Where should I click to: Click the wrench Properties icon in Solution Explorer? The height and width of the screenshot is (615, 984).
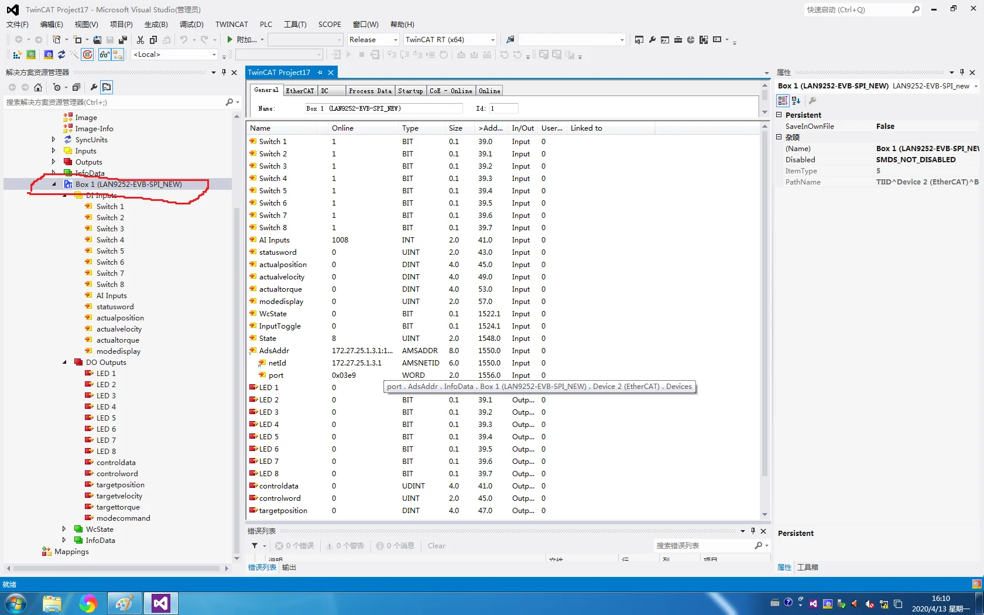point(94,87)
